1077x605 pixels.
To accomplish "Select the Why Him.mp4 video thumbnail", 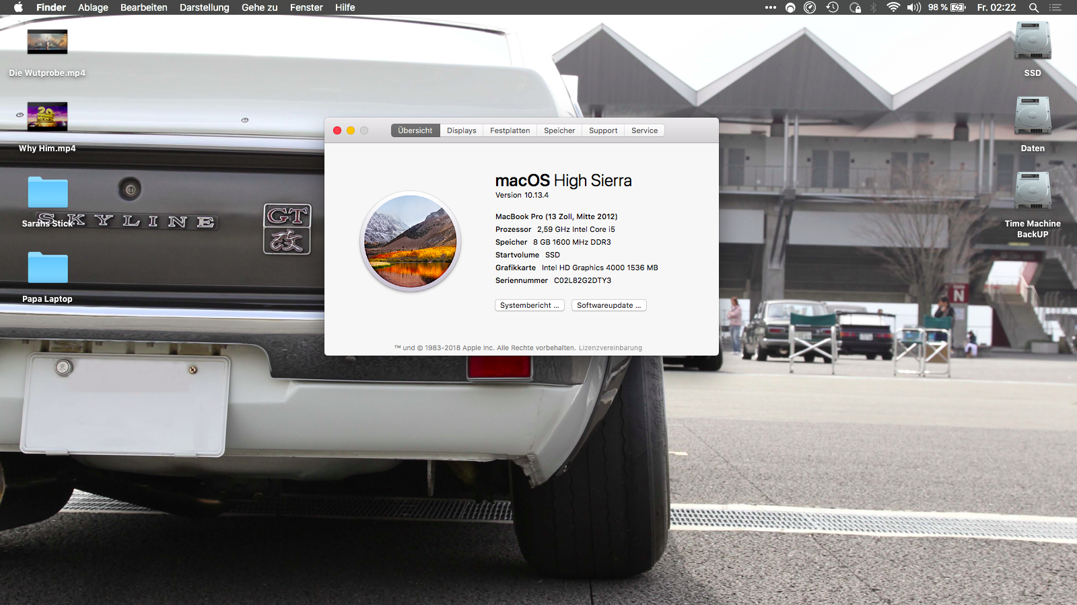I will (x=47, y=116).
